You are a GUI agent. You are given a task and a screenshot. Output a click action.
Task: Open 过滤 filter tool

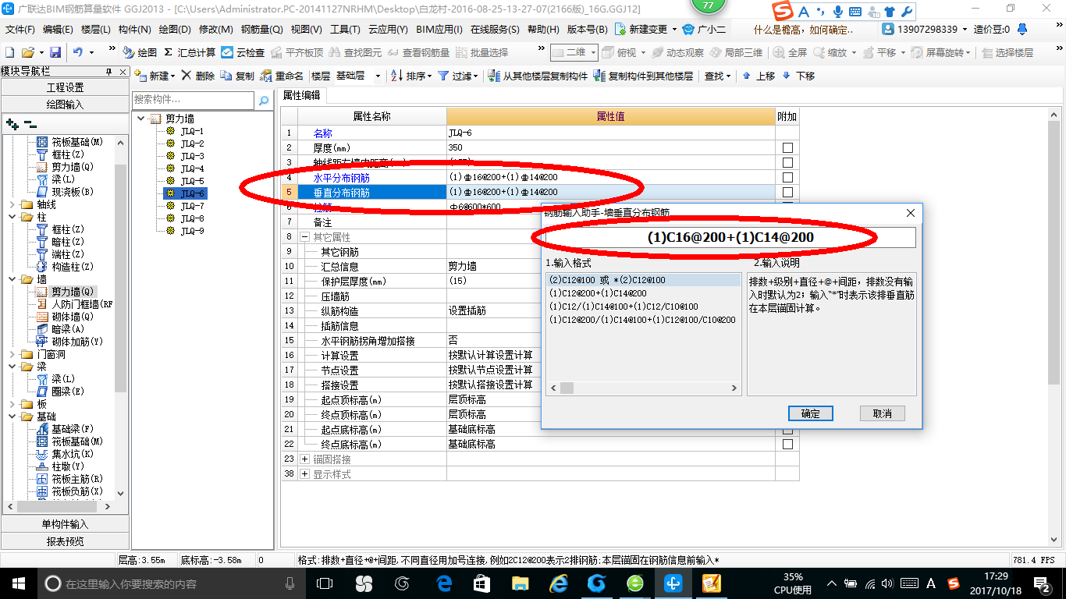click(457, 76)
